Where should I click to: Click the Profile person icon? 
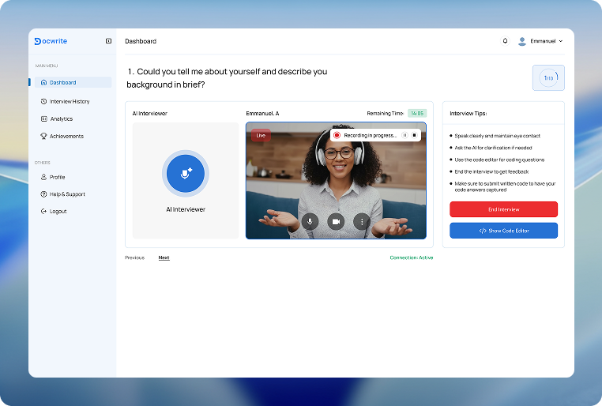tap(43, 177)
